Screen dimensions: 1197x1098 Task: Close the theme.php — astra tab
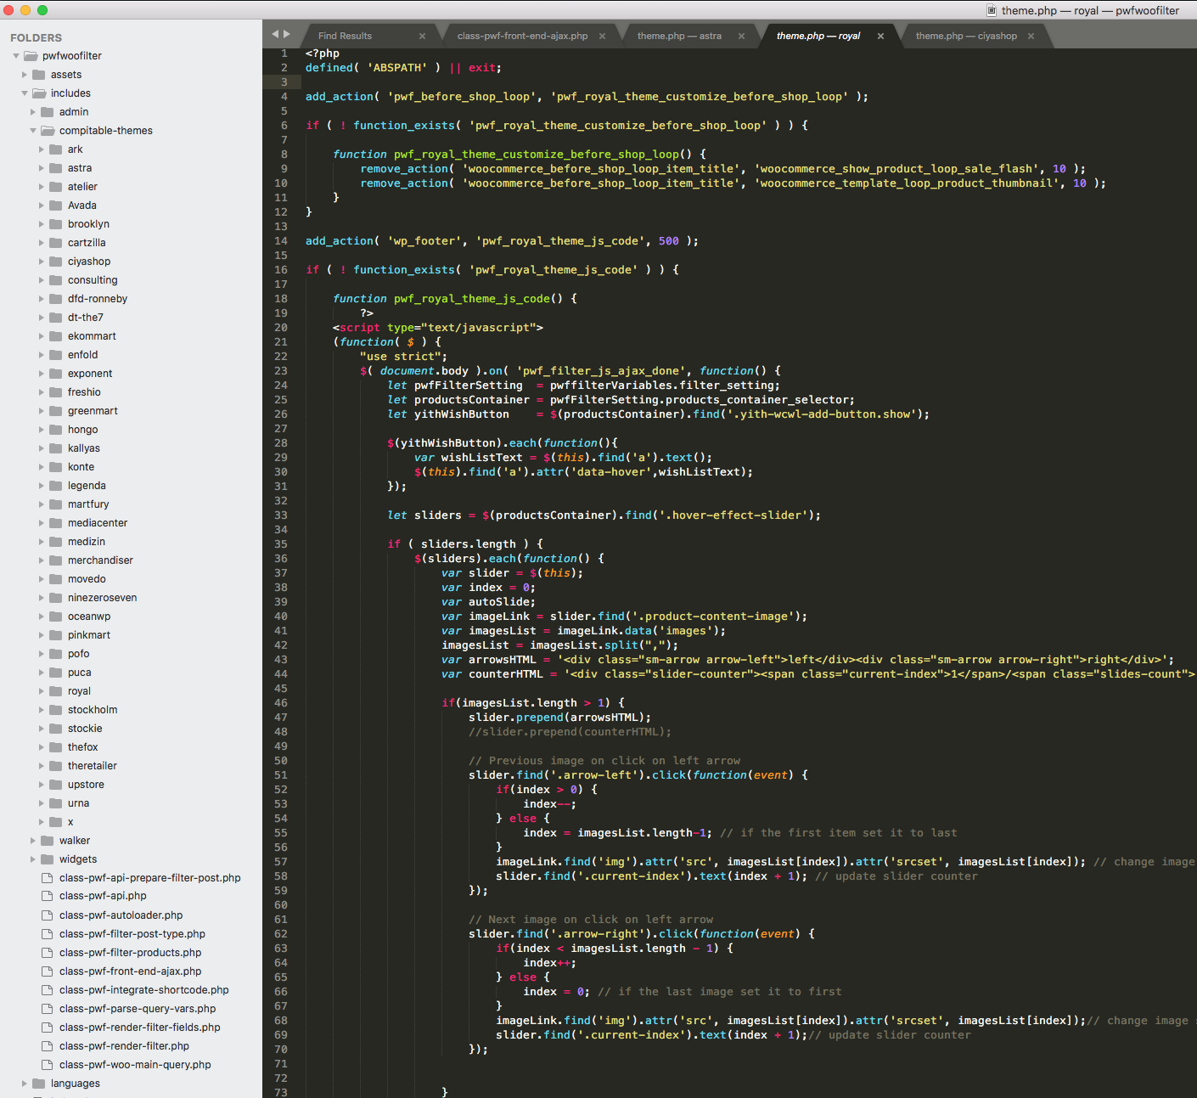coord(741,36)
